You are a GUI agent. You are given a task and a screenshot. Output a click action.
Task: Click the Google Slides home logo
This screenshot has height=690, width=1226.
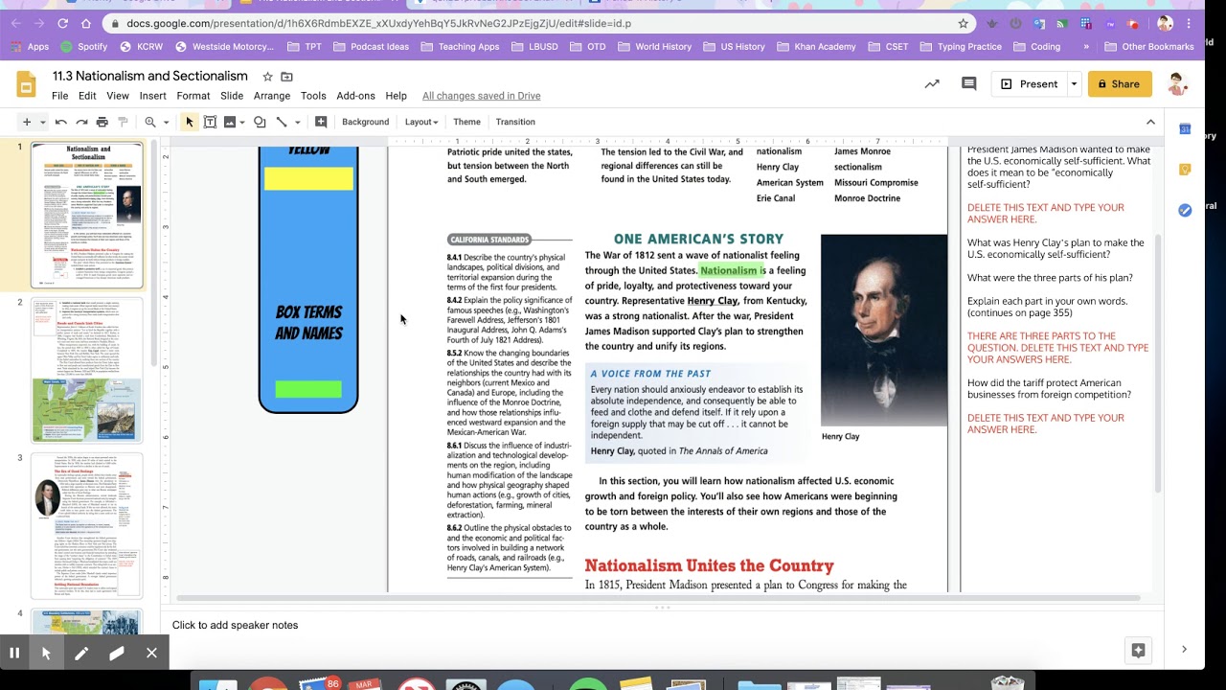coord(26,84)
